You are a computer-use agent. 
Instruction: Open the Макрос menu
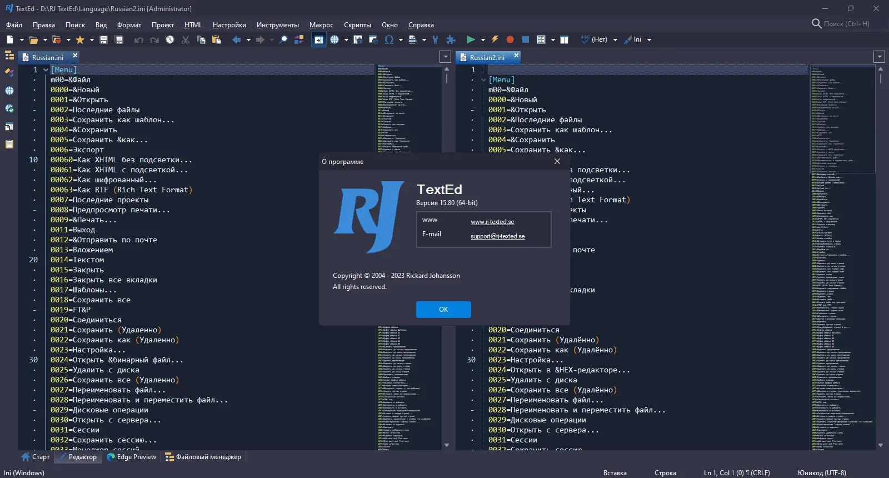321,25
